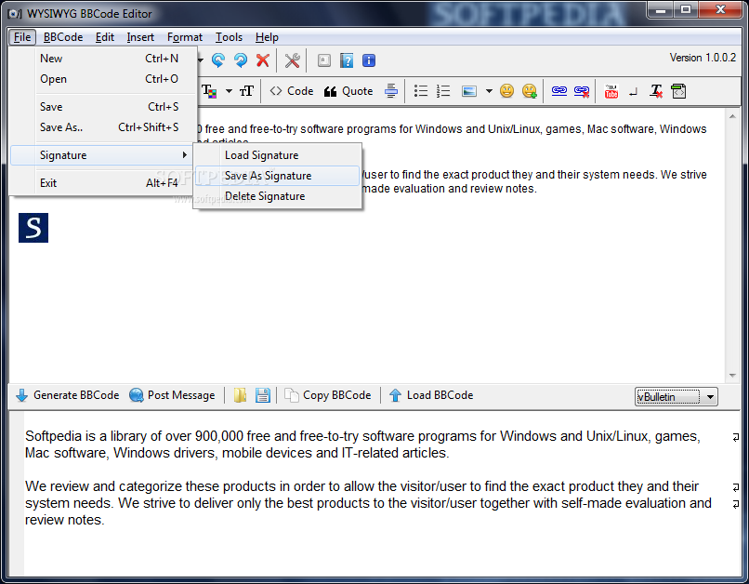Select Save As Signature
The height and width of the screenshot is (584, 749).
(x=277, y=176)
